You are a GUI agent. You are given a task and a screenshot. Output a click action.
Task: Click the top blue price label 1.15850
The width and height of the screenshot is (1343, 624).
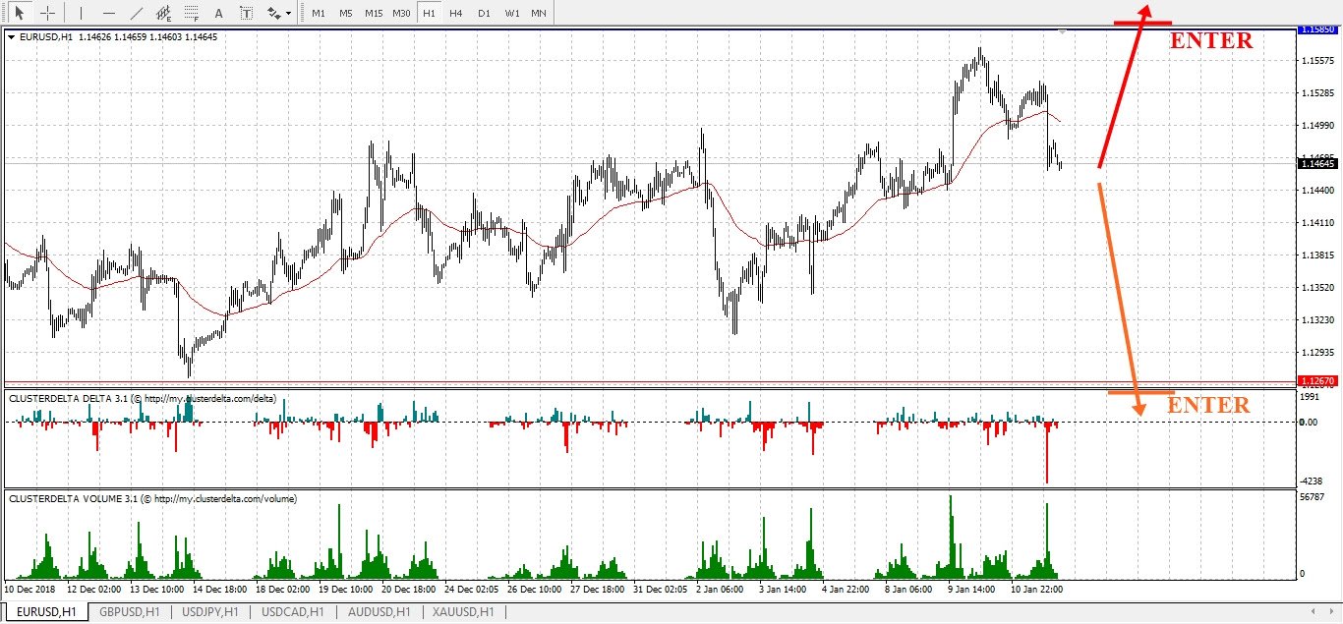(x=1316, y=29)
